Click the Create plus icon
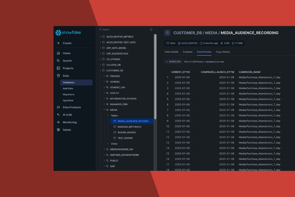The image size is (295, 197). 58,43
